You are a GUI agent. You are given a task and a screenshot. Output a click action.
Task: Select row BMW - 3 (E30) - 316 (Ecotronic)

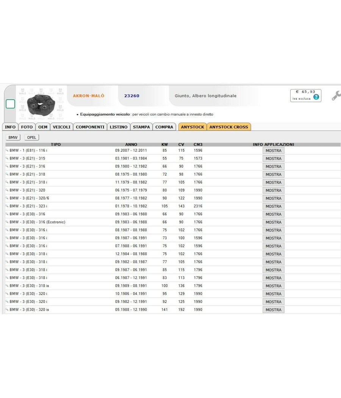pyautogui.click(x=172, y=222)
